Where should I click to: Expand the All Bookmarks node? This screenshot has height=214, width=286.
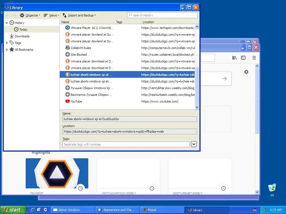point(7,50)
